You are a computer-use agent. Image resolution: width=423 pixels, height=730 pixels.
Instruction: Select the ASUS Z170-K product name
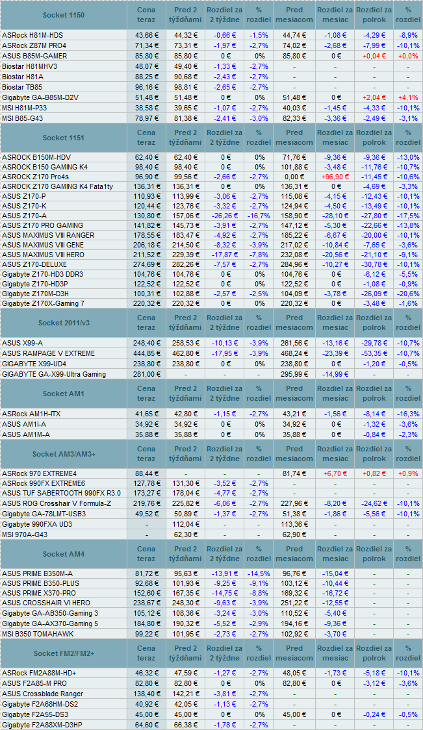[x=24, y=207]
